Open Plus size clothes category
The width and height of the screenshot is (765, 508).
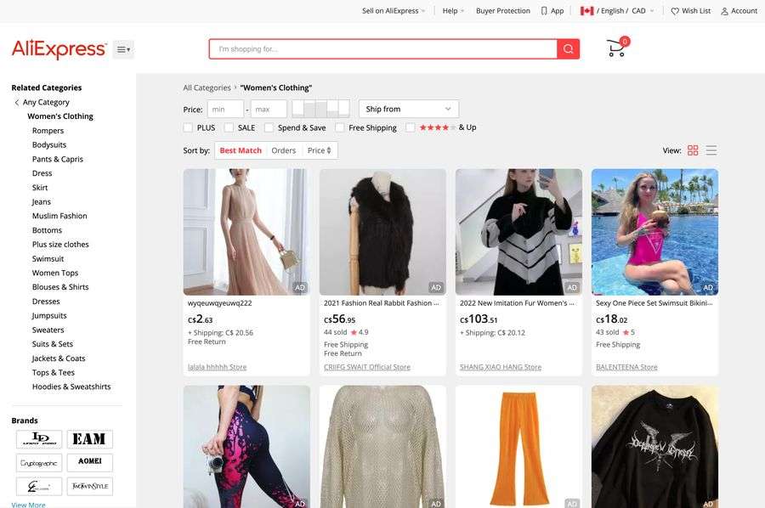pyautogui.click(x=60, y=245)
